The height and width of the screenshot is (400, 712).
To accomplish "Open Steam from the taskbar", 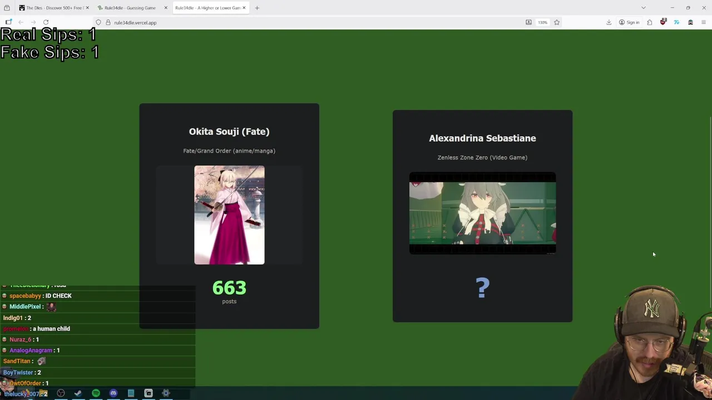I will (x=78, y=393).
